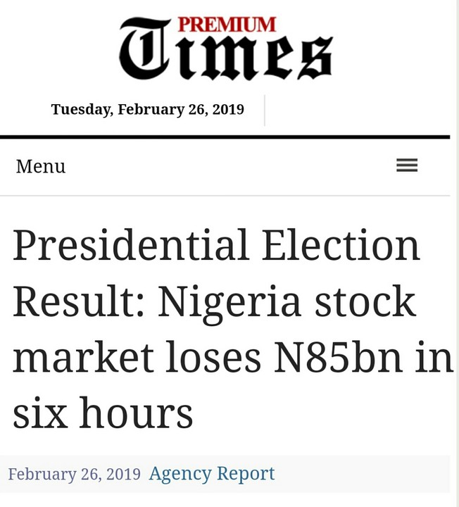Screen dimensions: 459x507
Task: Click the article date February 26, 2019
Action: pyautogui.click(x=74, y=474)
